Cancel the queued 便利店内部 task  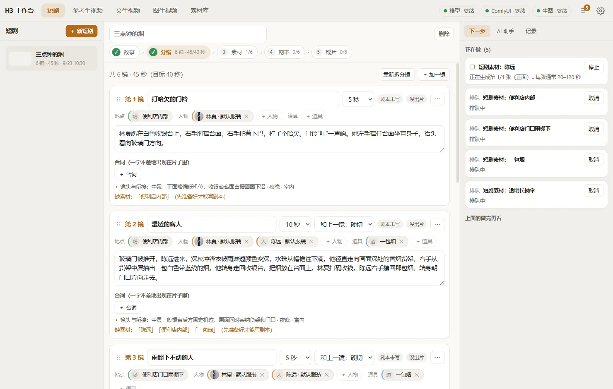(x=594, y=98)
